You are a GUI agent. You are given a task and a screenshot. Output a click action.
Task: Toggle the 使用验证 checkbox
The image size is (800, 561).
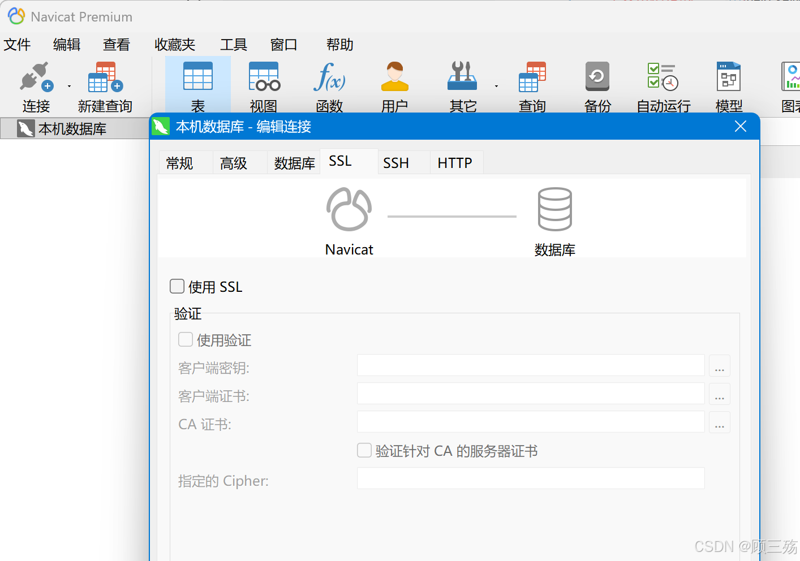[186, 339]
